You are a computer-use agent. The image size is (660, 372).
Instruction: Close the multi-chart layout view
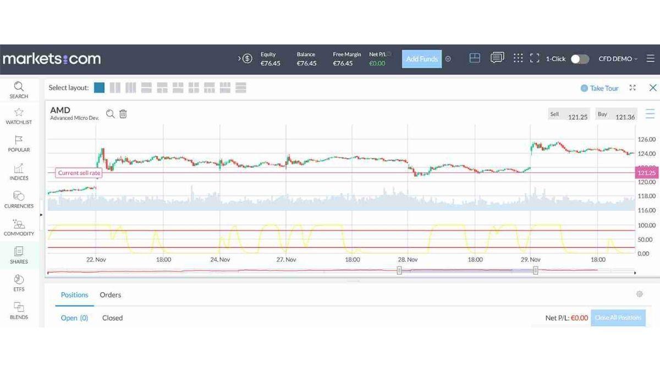[x=653, y=87]
